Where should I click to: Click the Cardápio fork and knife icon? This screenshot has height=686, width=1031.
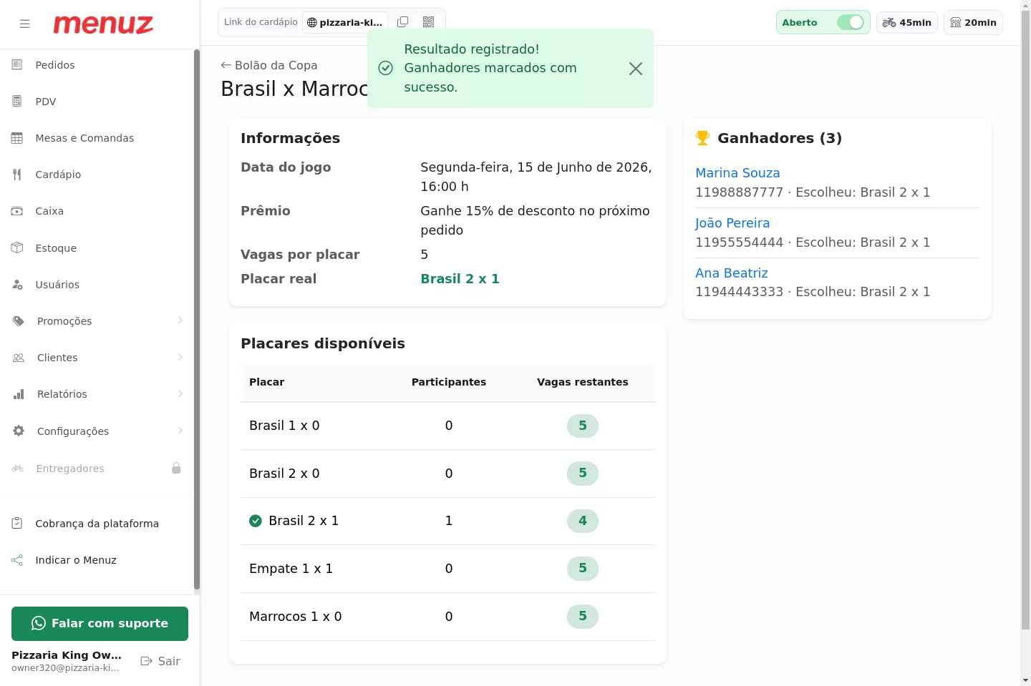[x=17, y=174]
